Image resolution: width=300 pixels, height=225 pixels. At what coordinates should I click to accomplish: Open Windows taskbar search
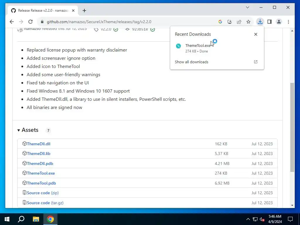(x=21, y=219)
